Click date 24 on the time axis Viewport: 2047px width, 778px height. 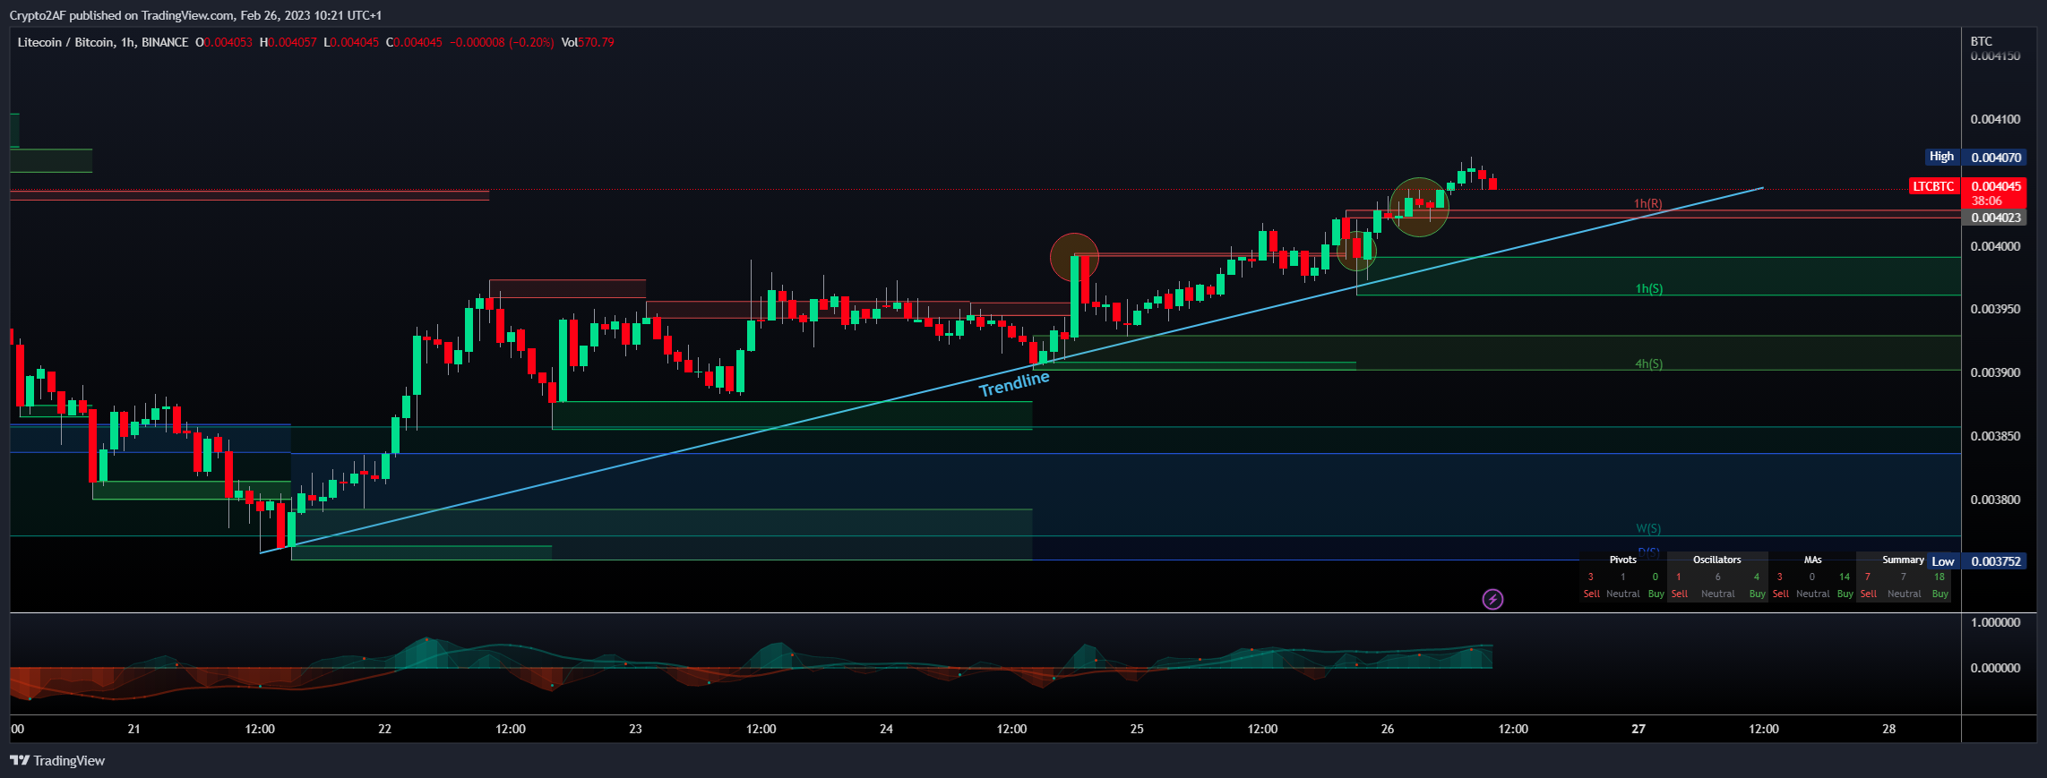[x=886, y=729]
